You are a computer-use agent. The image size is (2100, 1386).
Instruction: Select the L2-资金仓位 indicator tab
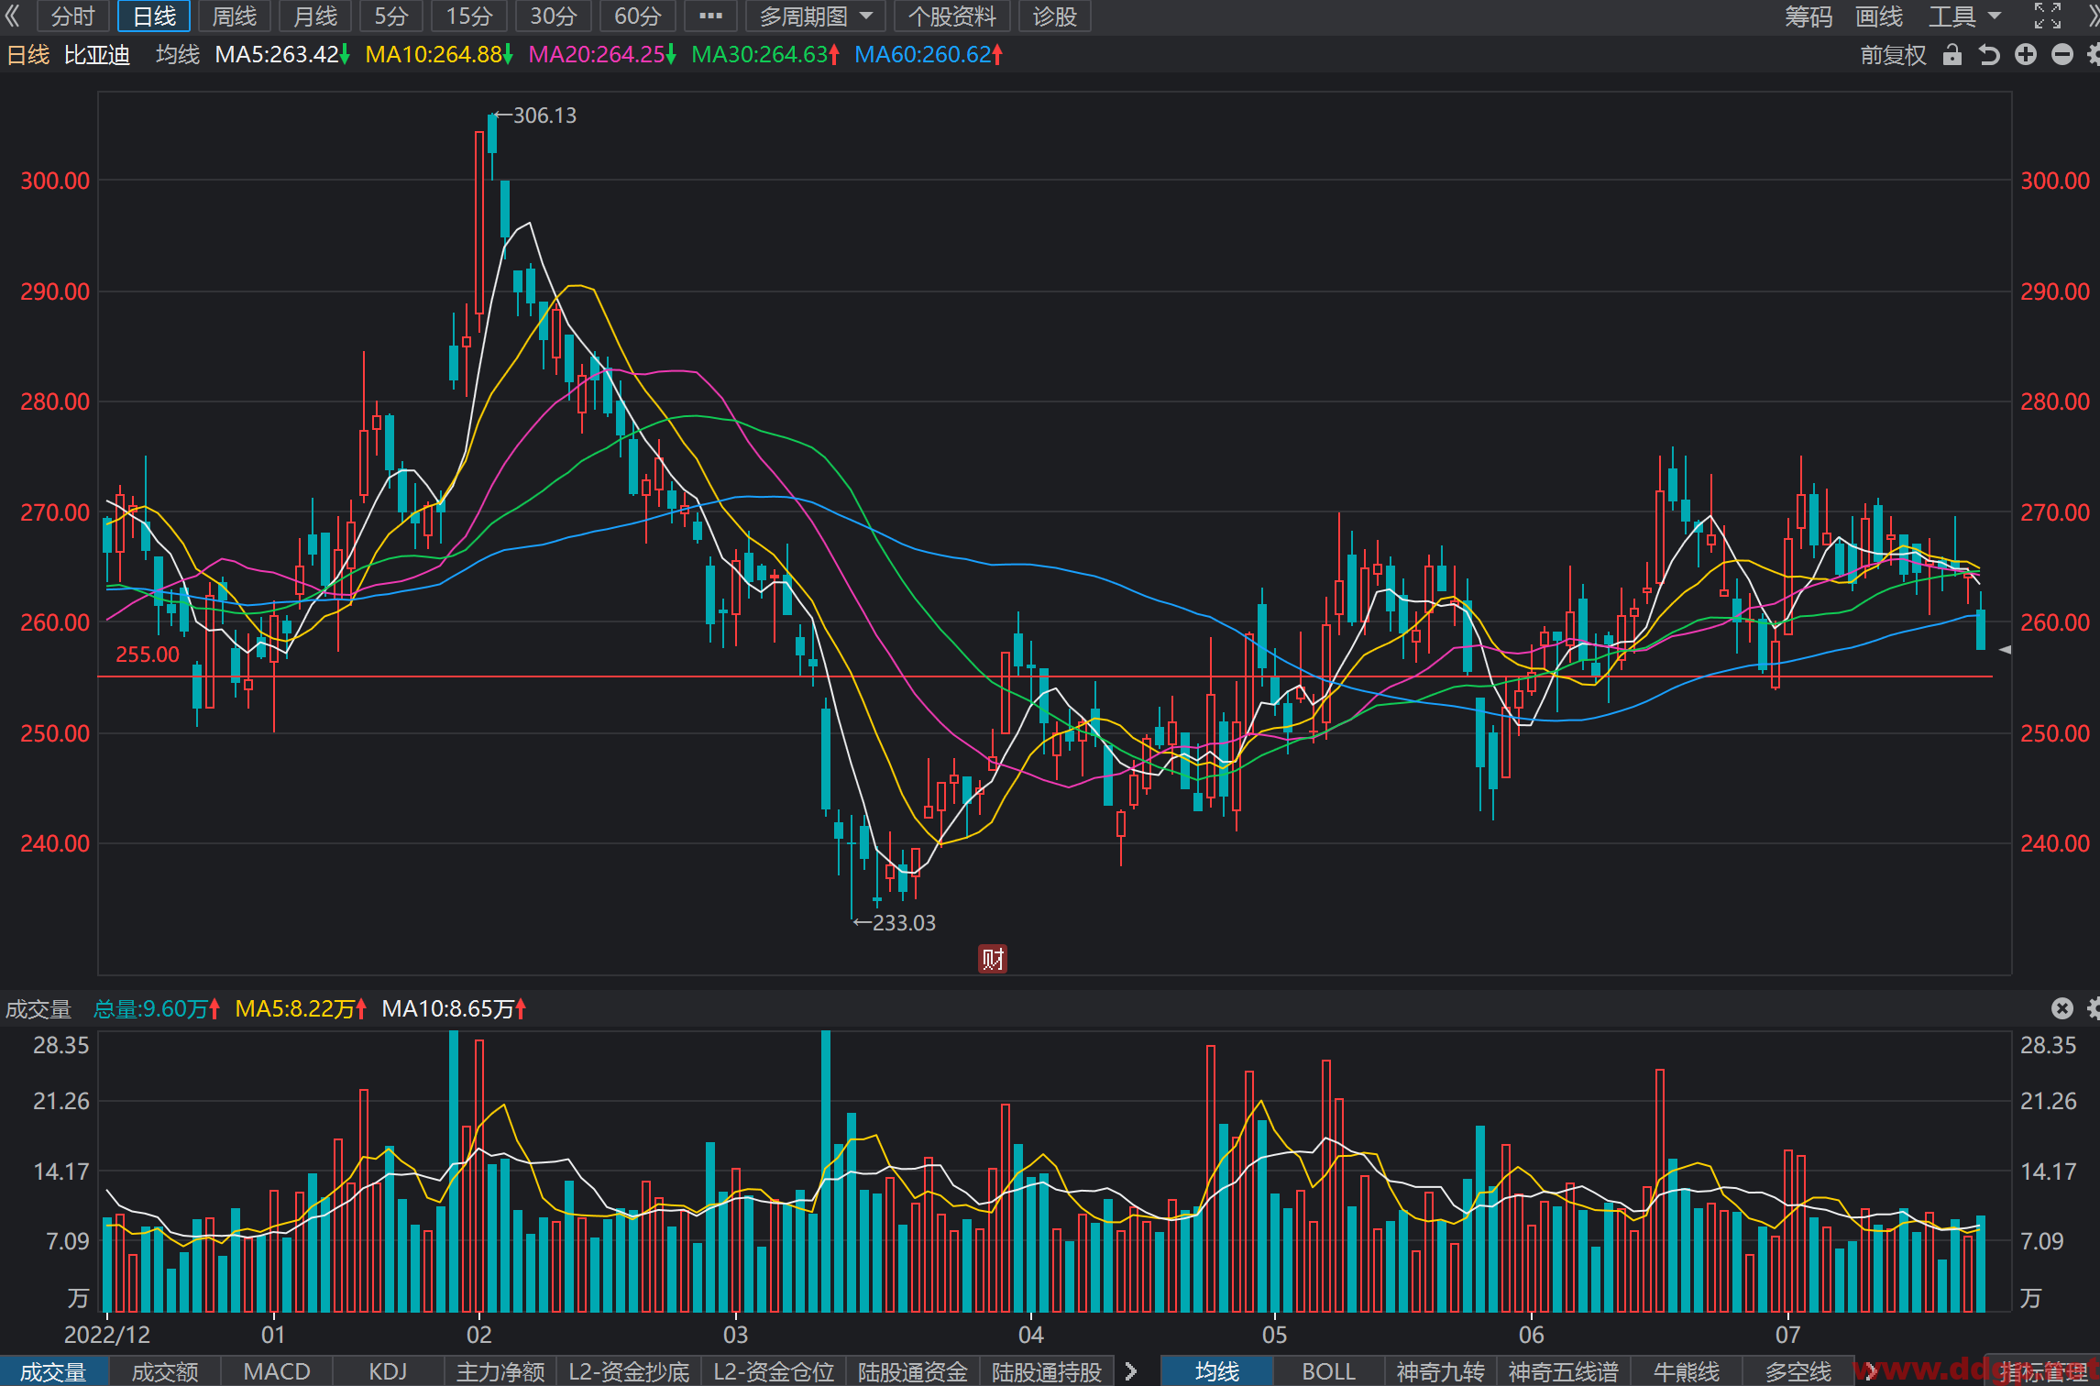[774, 1371]
